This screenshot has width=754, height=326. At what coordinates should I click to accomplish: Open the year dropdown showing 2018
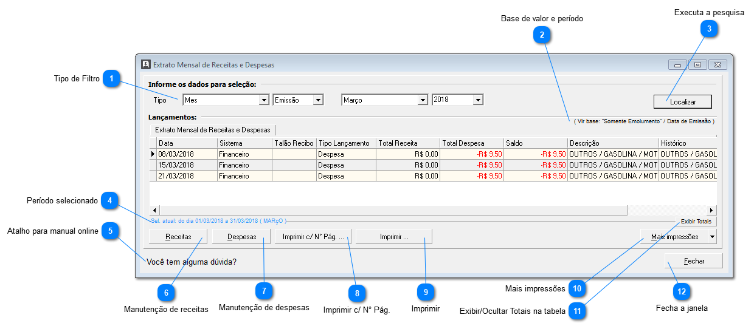[457, 100]
